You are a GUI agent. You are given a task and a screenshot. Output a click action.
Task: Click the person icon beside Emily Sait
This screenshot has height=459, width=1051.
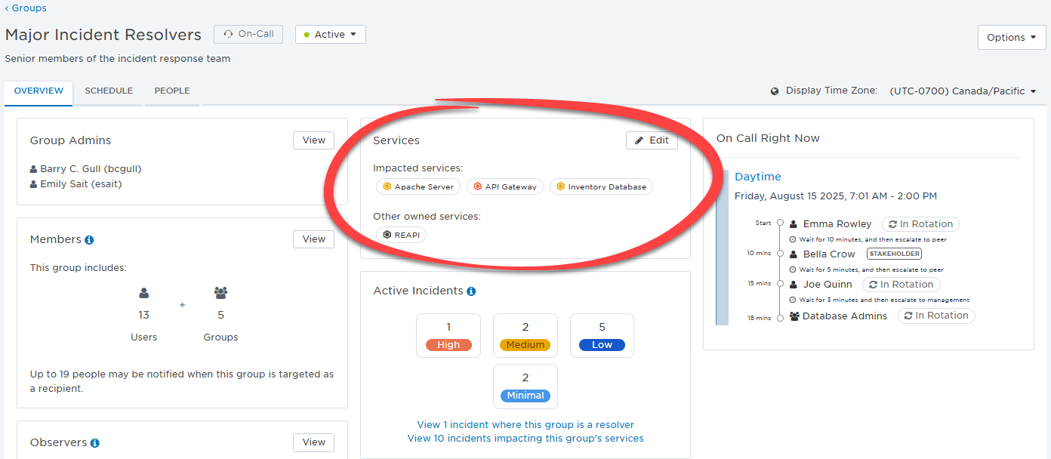pyautogui.click(x=34, y=184)
